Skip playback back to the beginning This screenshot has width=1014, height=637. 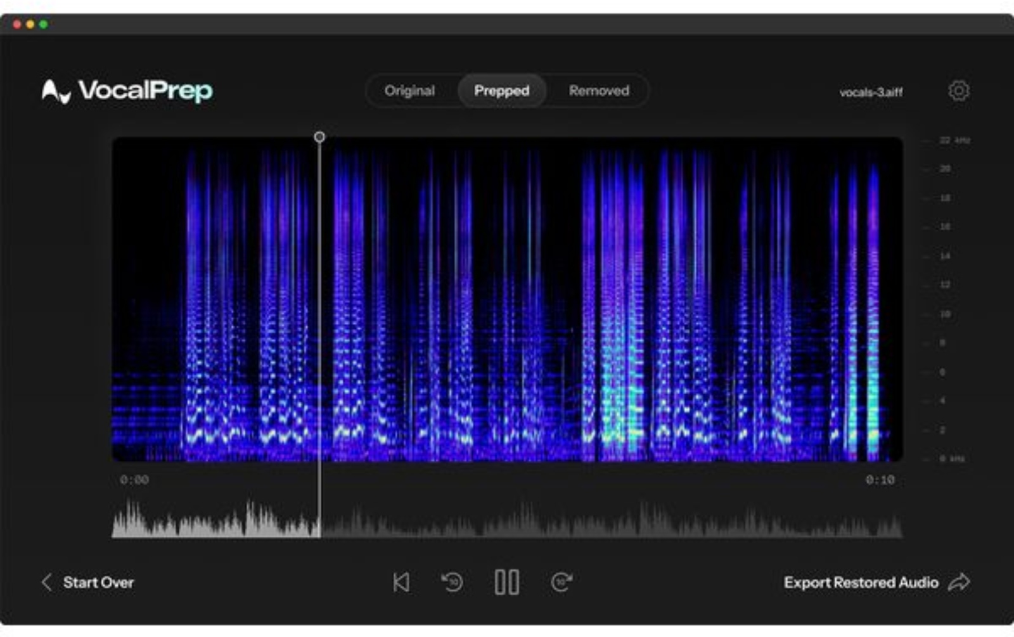click(x=401, y=582)
